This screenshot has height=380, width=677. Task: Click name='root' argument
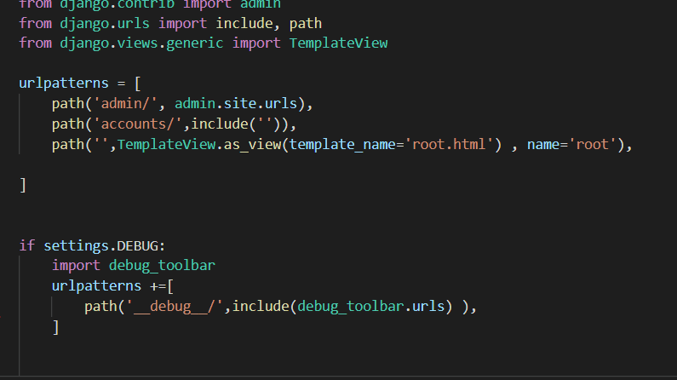coord(571,145)
